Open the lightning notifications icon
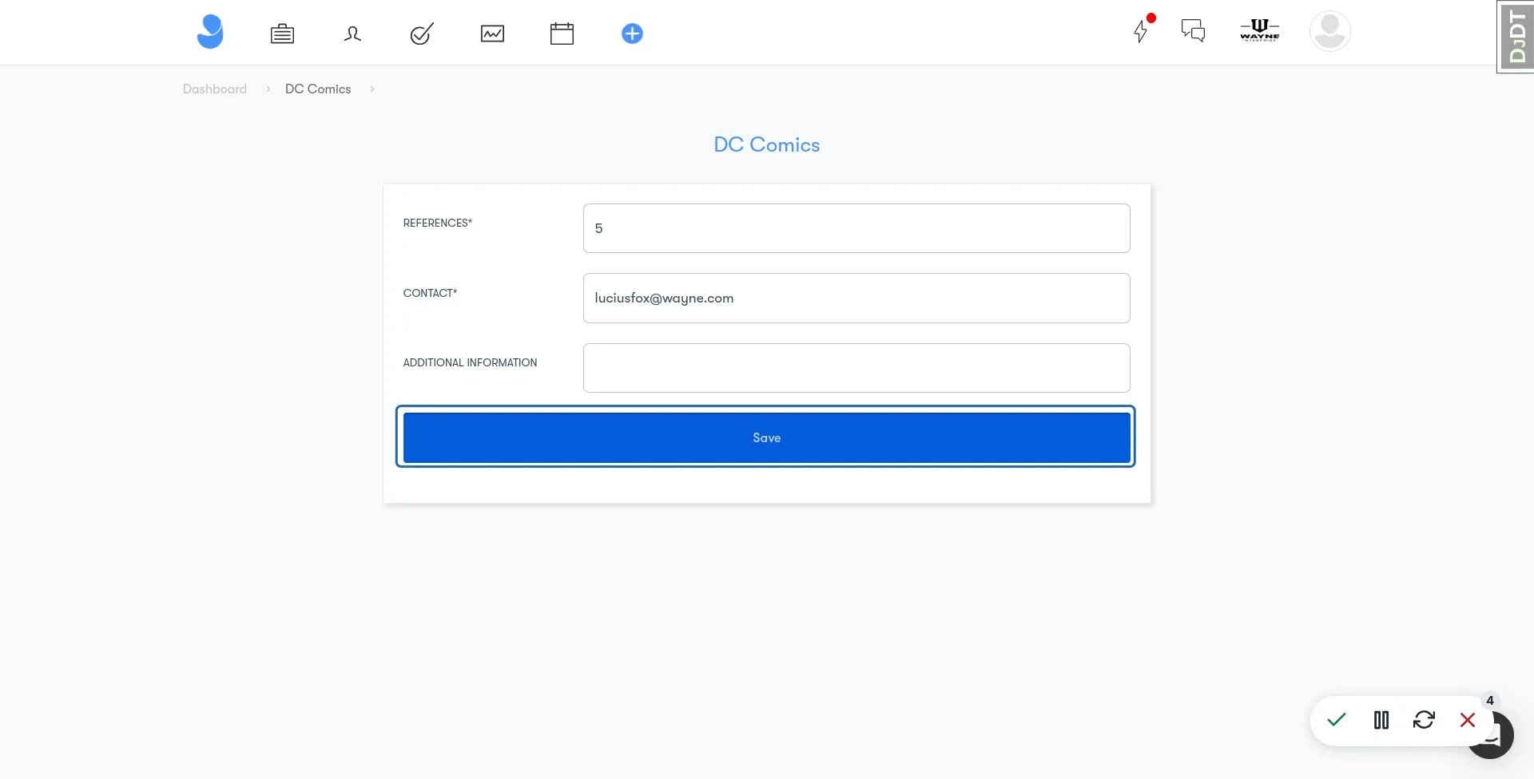Image resolution: width=1534 pixels, height=779 pixels. pos(1141,31)
